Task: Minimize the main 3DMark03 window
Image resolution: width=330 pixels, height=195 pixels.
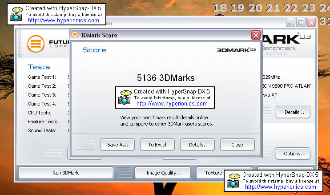Action: click(290, 23)
